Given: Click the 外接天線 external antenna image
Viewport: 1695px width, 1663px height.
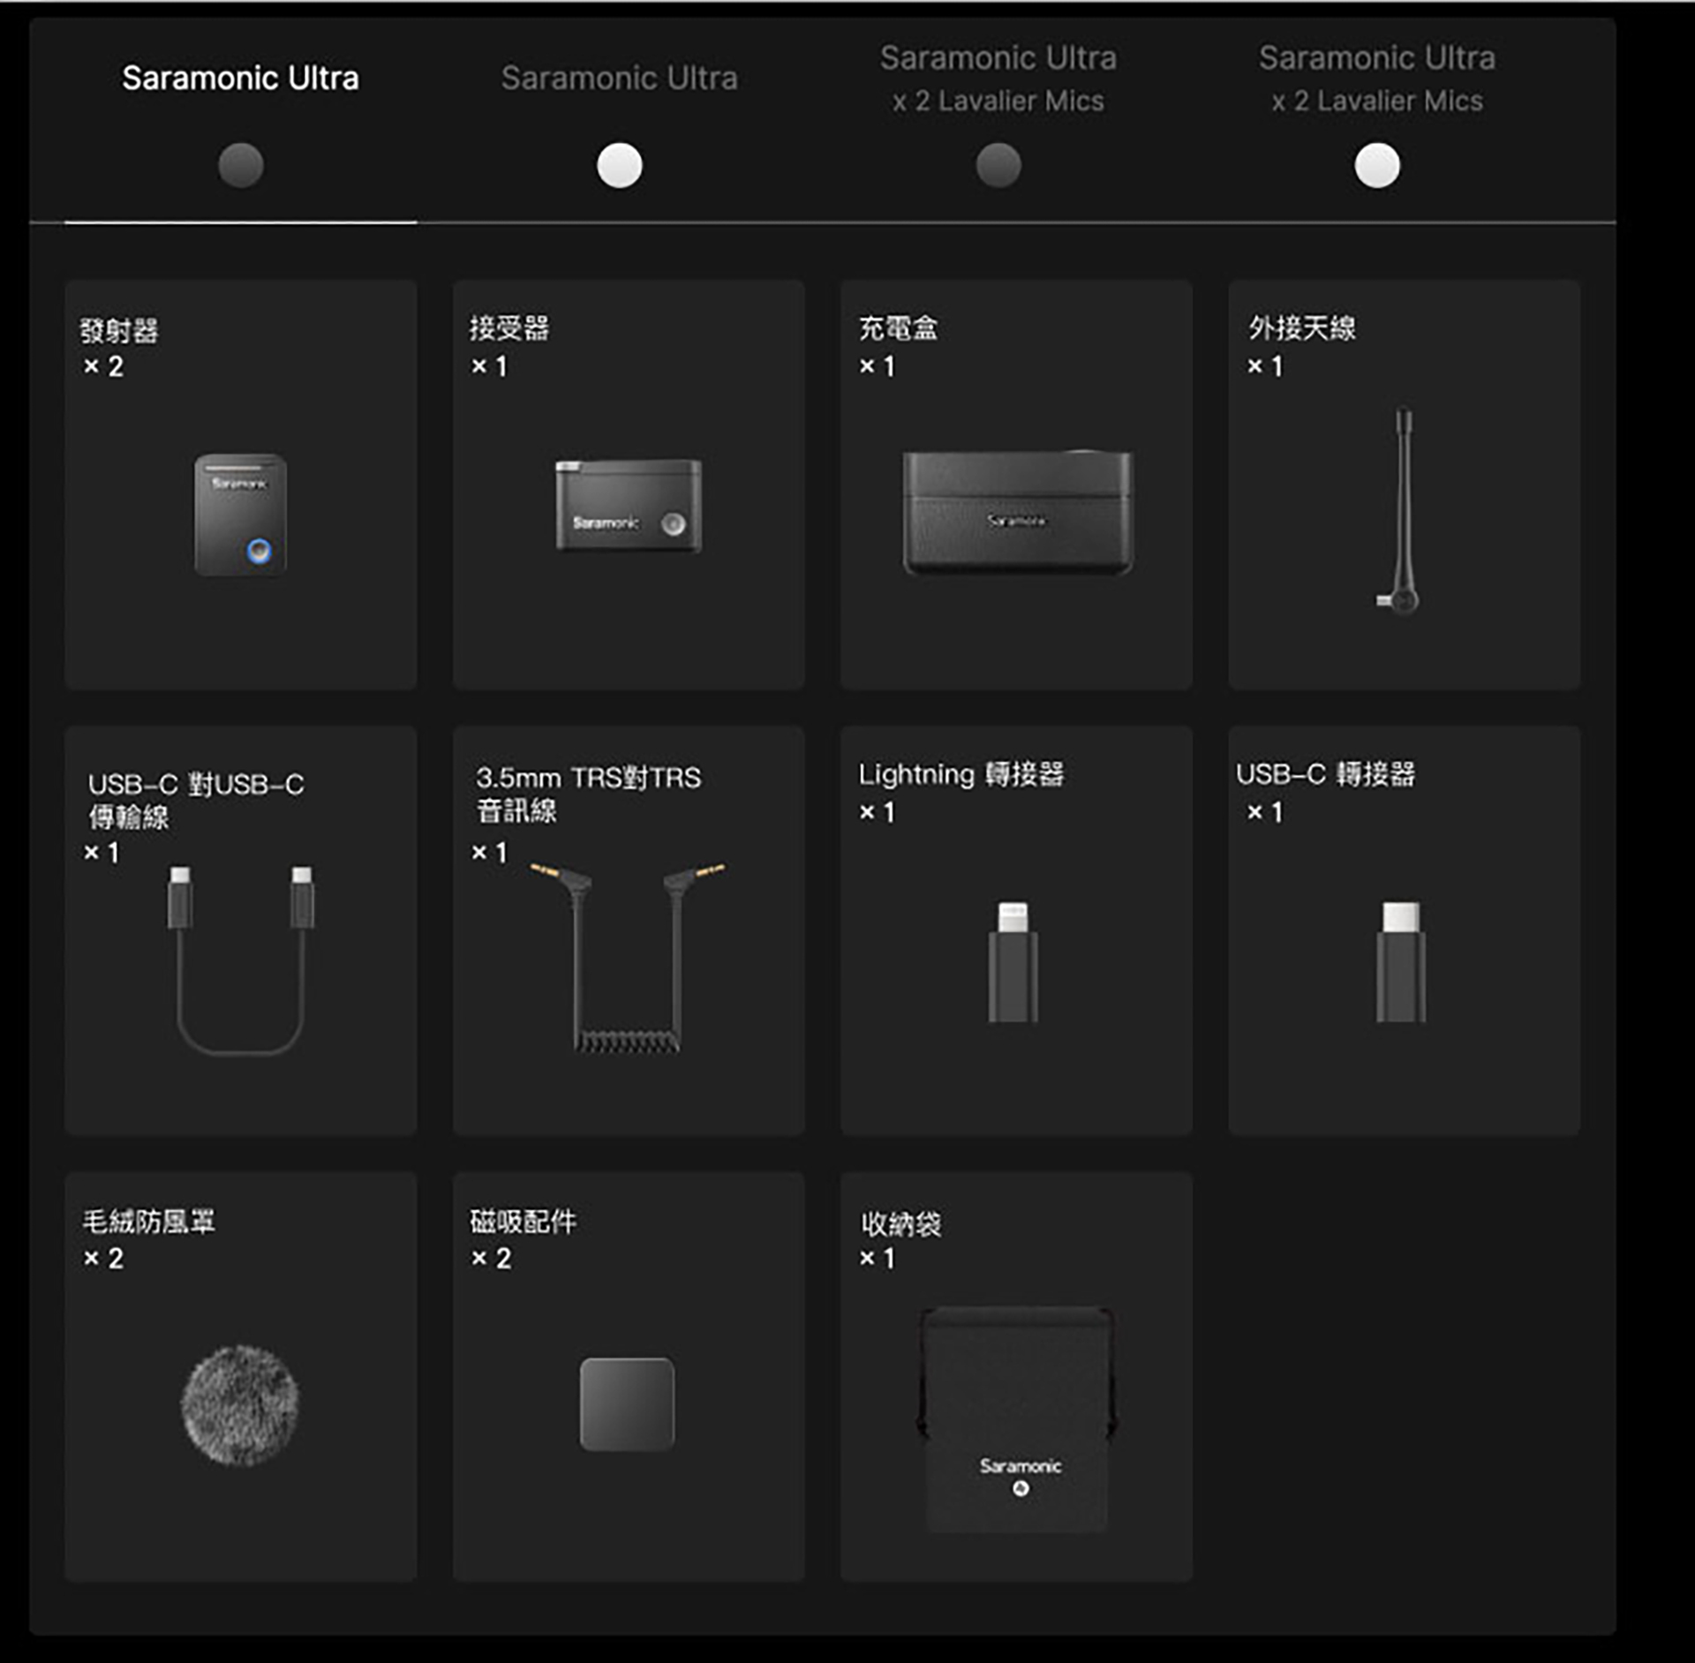Looking at the screenshot, I should click(1403, 510).
